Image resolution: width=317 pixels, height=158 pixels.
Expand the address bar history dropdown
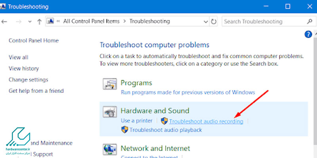206,22
